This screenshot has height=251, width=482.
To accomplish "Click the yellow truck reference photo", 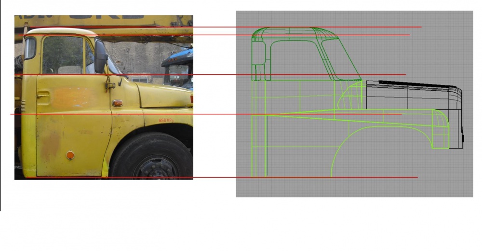I will point(104,98).
